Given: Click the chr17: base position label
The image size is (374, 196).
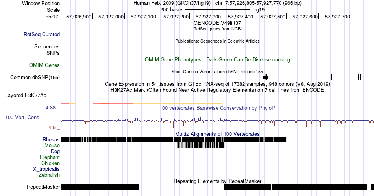Looking at the screenshot, I should pyautogui.click(x=53, y=17).
